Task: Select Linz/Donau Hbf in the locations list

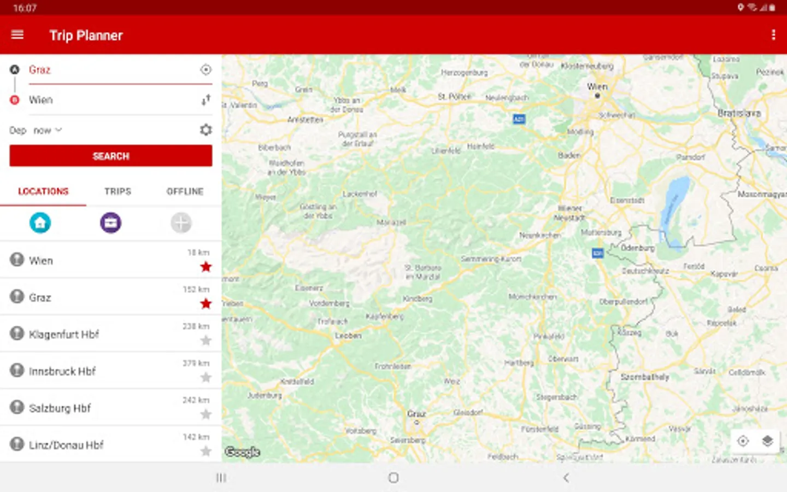Action: tap(110, 444)
